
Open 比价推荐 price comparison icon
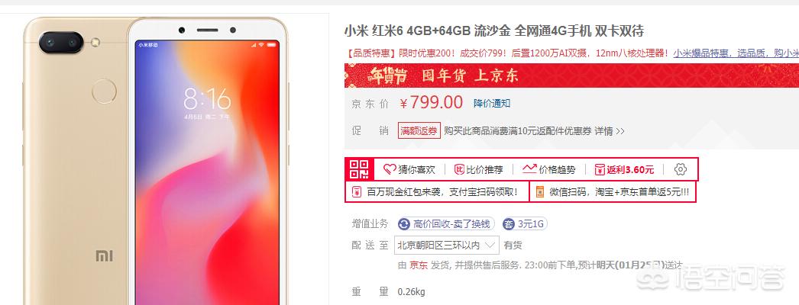pyautogui.click(x=459, y=170)
